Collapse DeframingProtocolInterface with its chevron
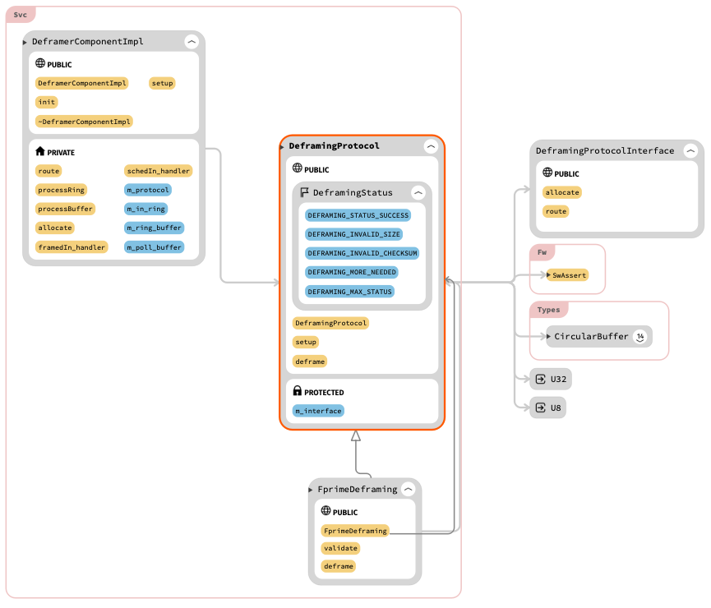This screenshot has width=711, height=608. [x=690, y=151]
